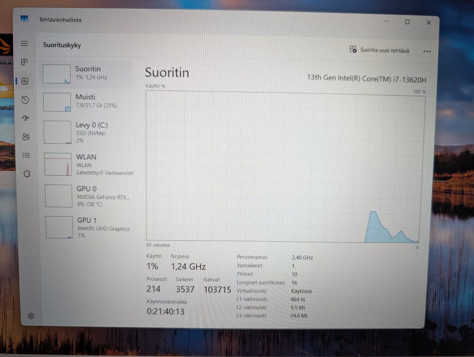Image resolution: width=474 pixels, height=357 pixels.
Task: Select the Suoritin performance entry
Action: (86, 74)
